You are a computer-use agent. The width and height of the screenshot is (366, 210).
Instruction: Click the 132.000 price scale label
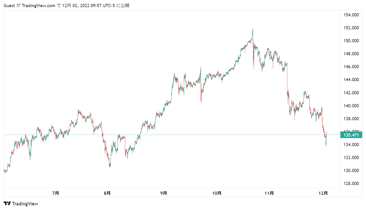(x=350, y=158)
